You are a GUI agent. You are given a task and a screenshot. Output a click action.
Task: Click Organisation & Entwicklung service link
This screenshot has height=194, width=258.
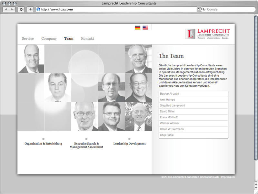point(43,144)
